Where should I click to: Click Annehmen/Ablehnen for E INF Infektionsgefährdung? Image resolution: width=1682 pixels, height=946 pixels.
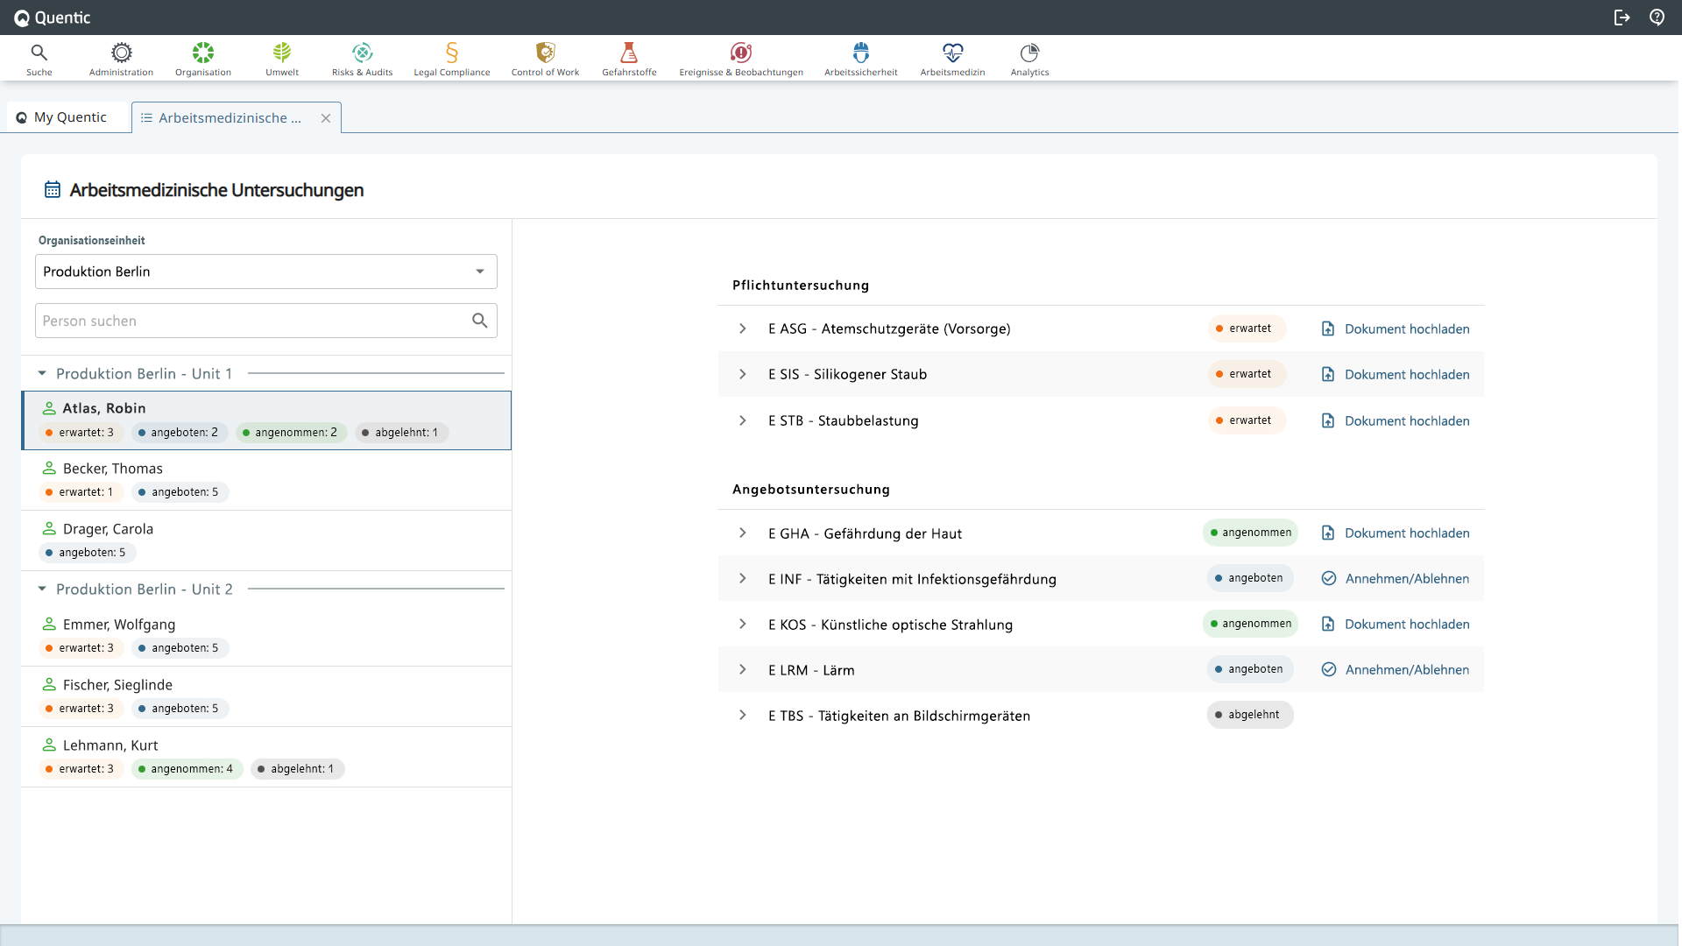click(1396, 578)
